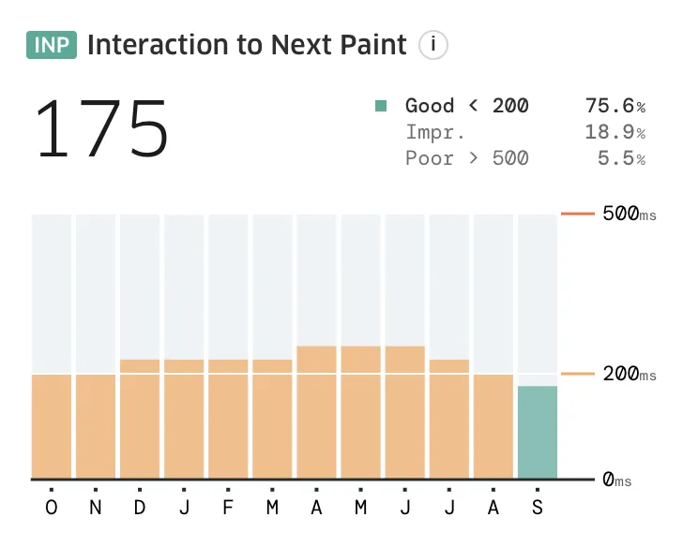Click the October bar in the chart

click(53, 426)
